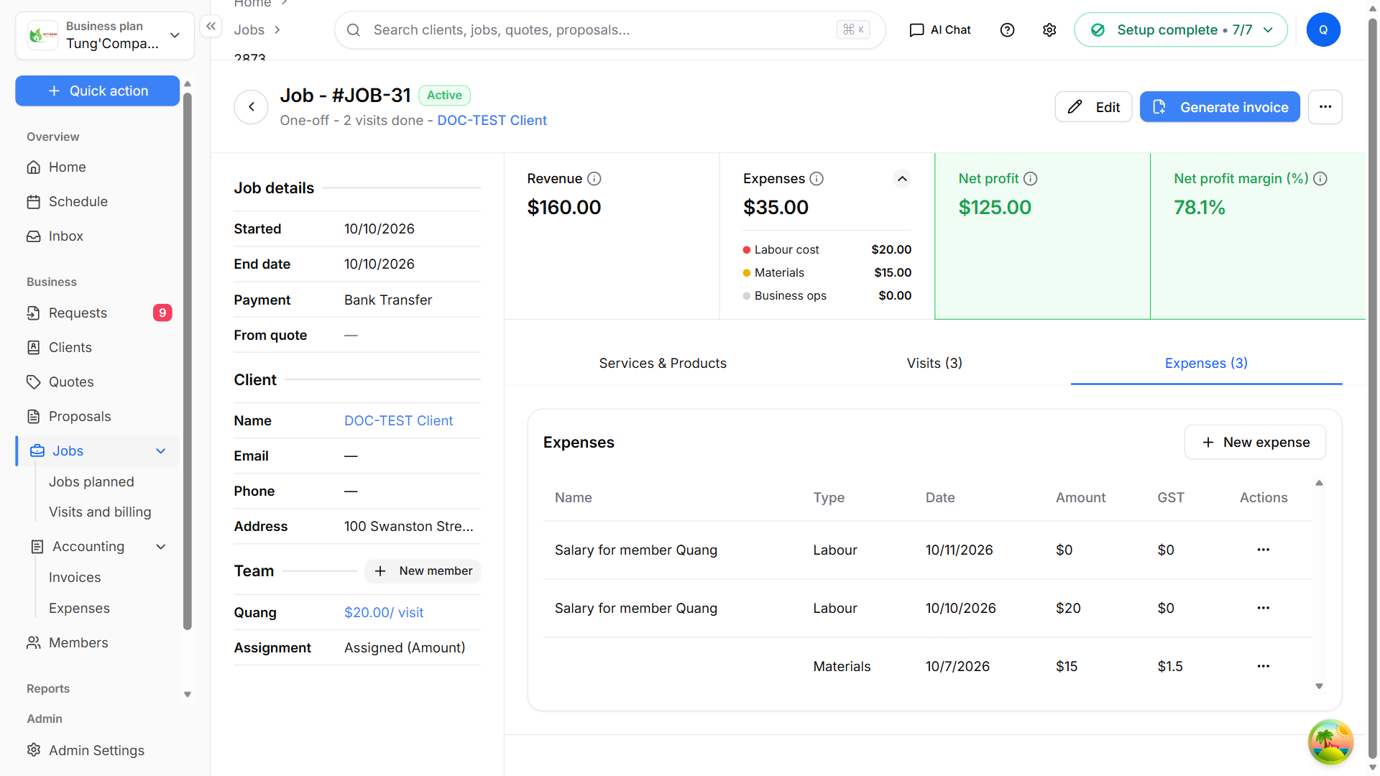Collapse the Accounting sidebar section
The height and width of the screenshot is (776, 1380).
point(161,547)
